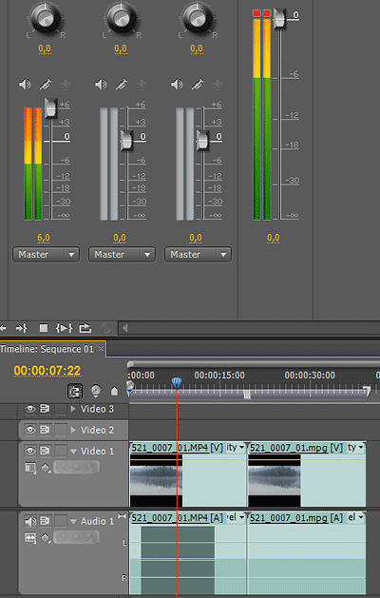Click pan knob of the third mixer track
The height and width of the screenshot is (598, 380).
click(197, 17)
